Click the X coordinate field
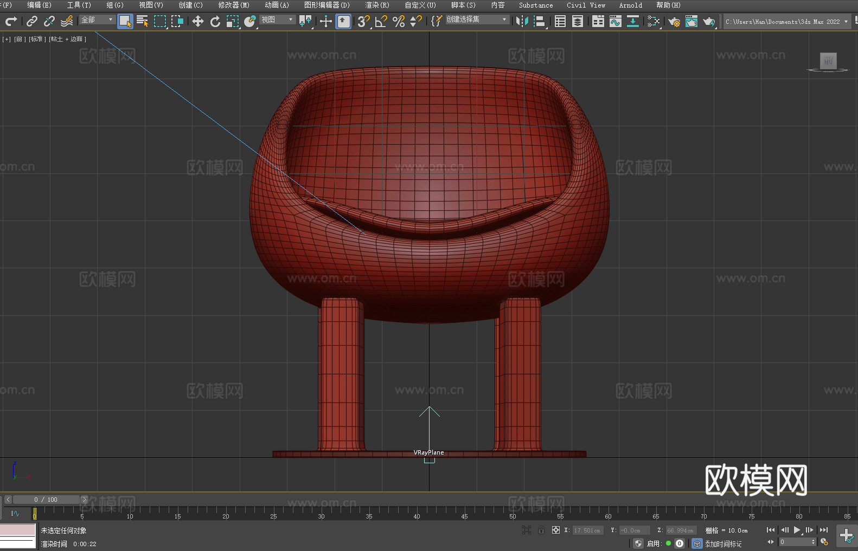 point(588,530)
